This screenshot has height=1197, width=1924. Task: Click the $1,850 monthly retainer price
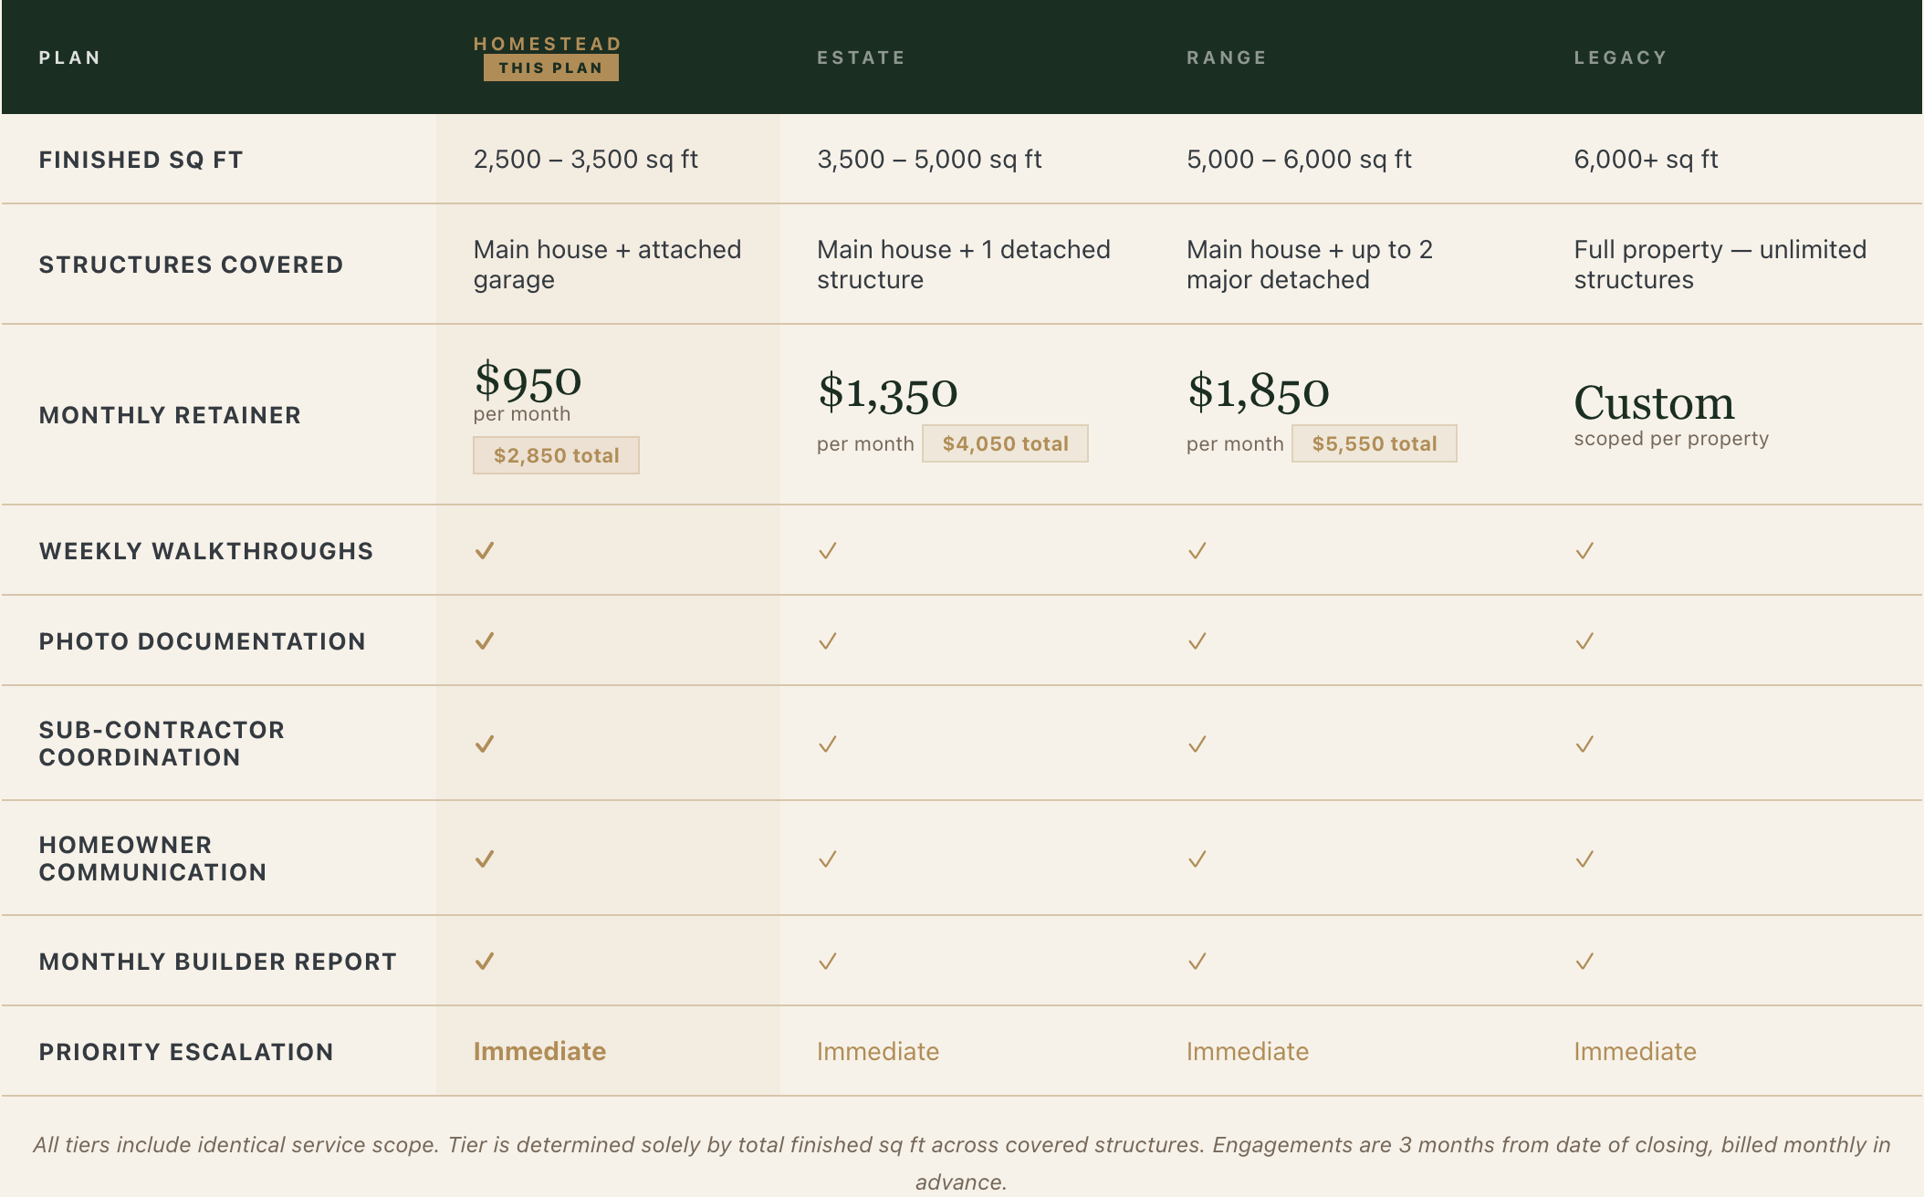(1258, 392)
